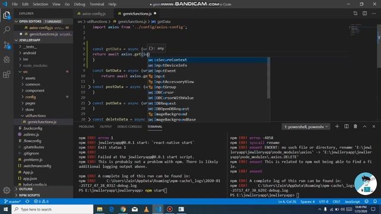Open the Manage gear icon

7,190
